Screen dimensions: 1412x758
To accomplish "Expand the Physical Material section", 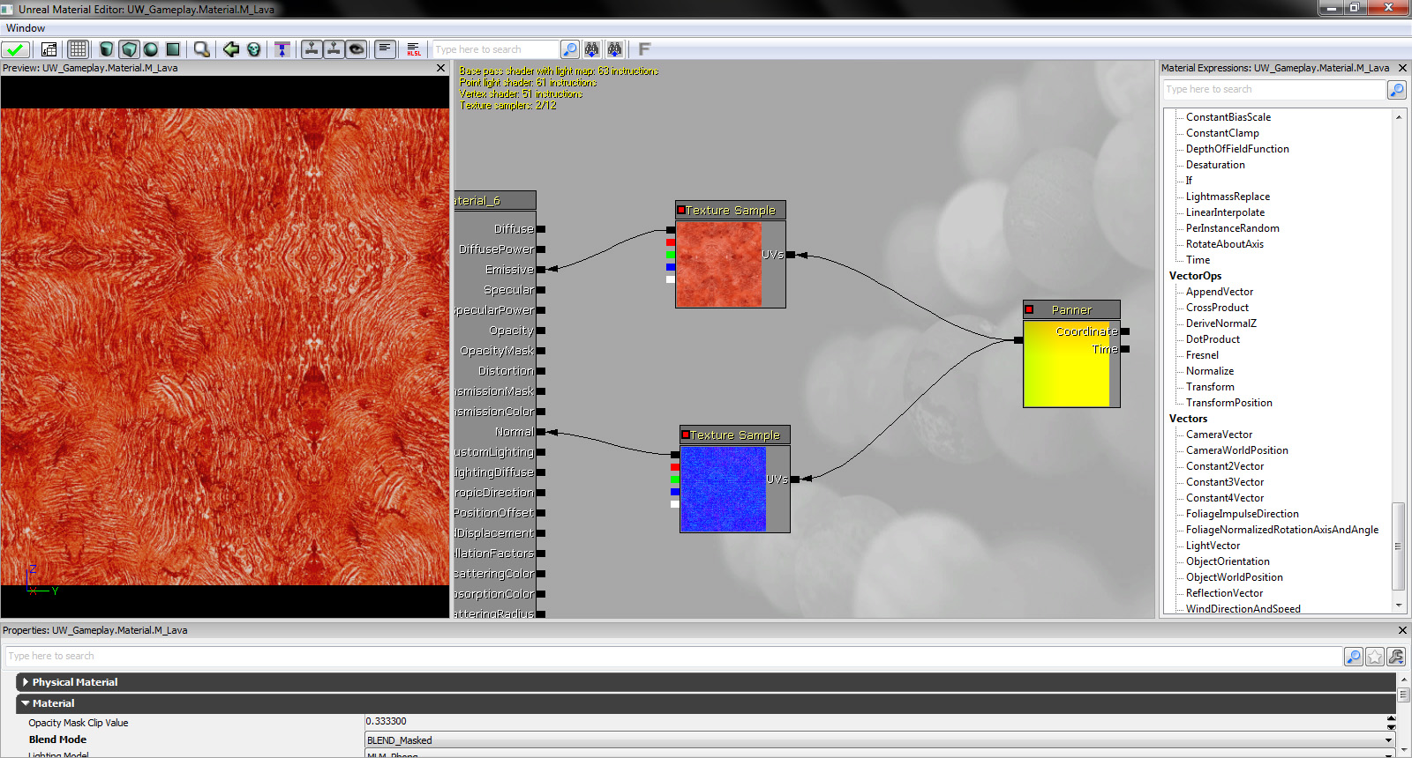I will (26, 682).
